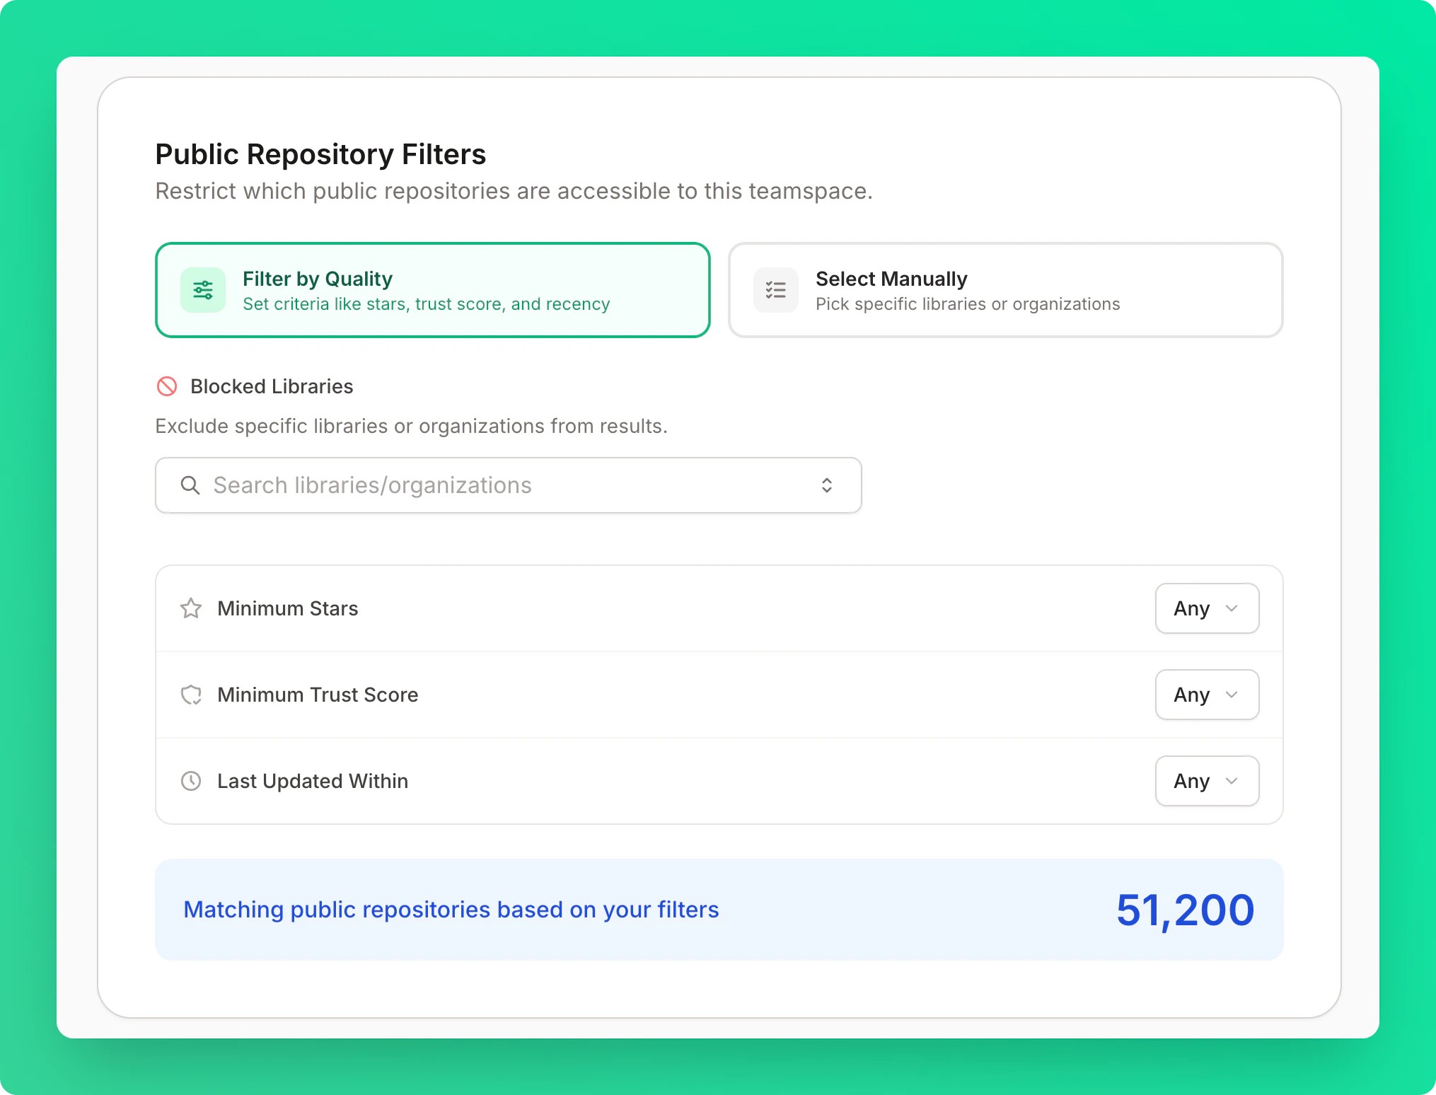Viewport: 1436px width, 1095px height.
Task: Click the magnifying glass search icon
Action: click(190, 485)
